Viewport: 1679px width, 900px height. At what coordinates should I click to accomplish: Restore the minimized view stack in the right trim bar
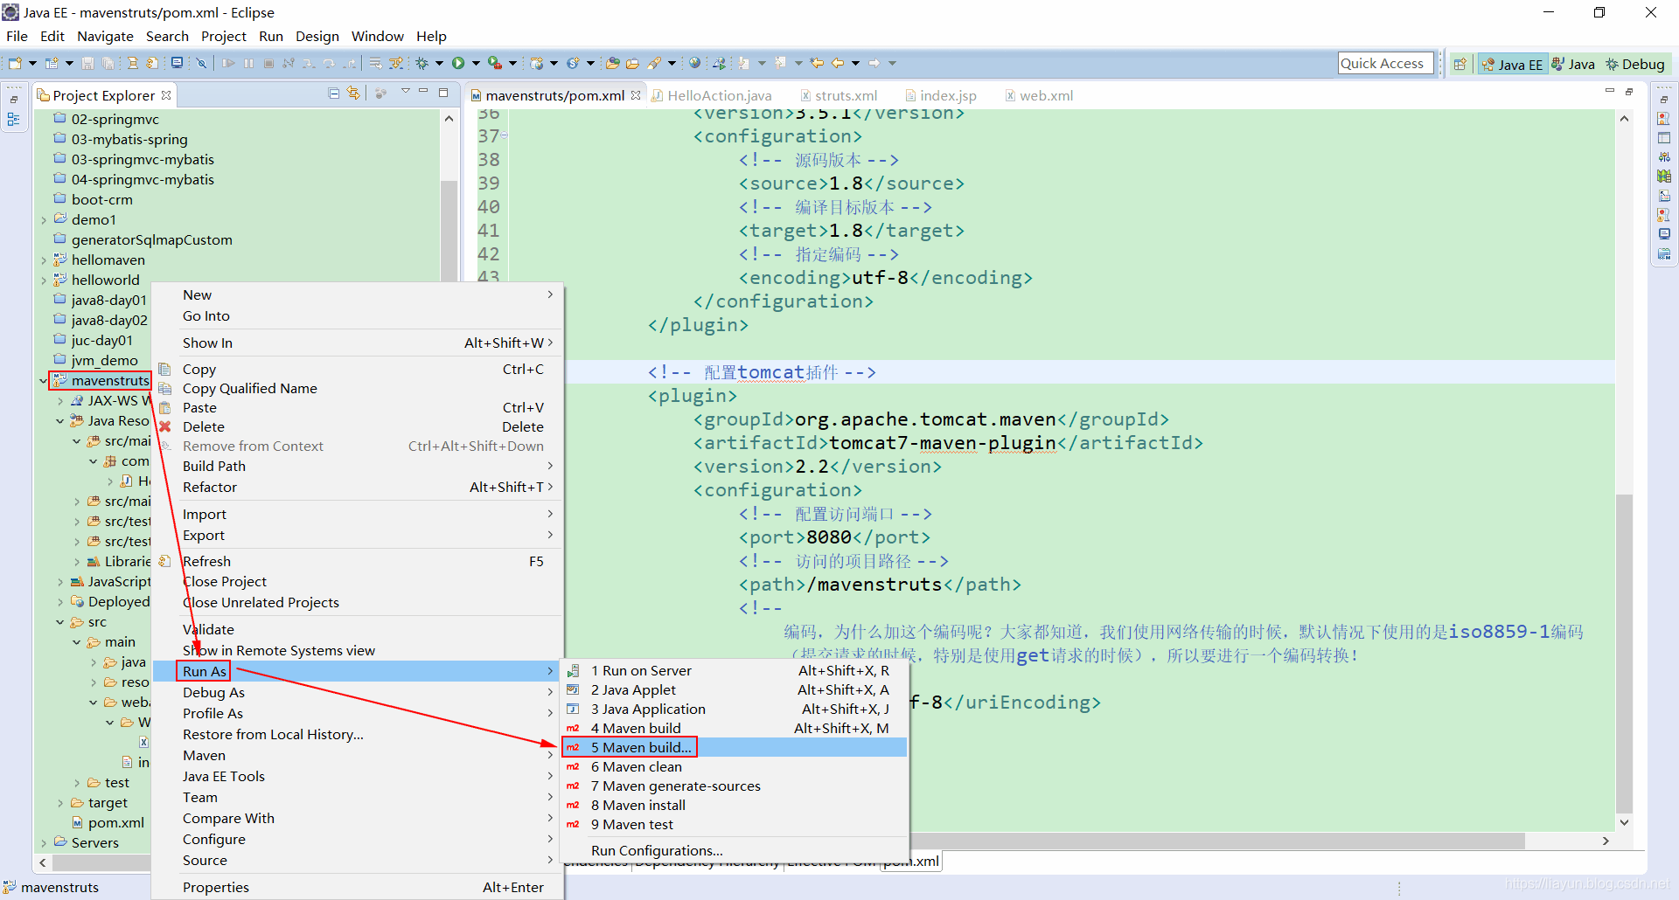point(1664,99)
